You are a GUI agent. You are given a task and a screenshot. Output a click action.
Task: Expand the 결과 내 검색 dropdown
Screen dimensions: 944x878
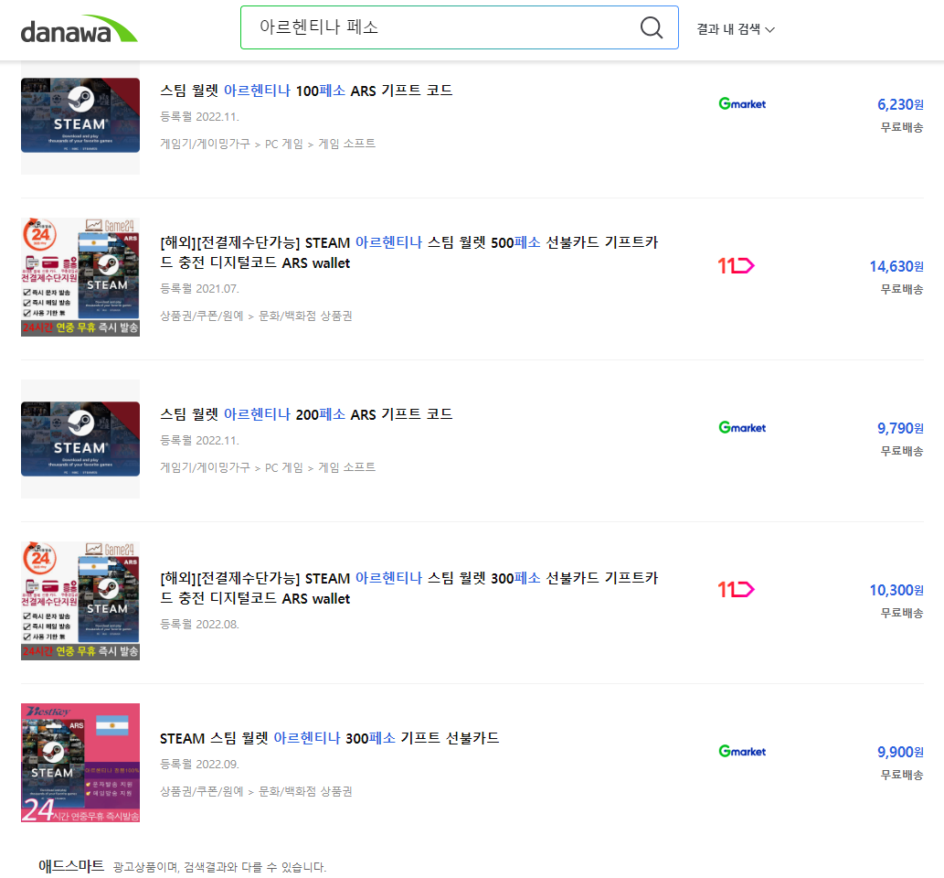point(735,29)
